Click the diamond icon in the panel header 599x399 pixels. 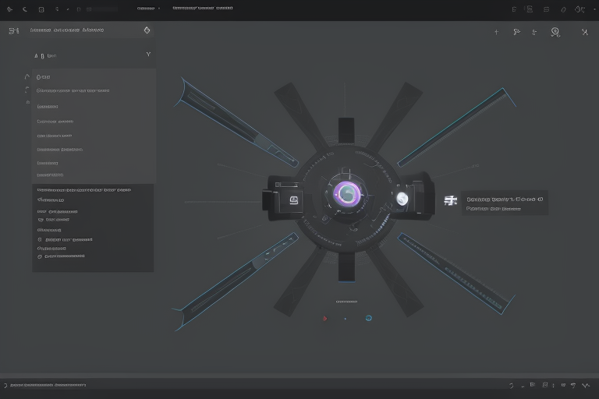147,30
